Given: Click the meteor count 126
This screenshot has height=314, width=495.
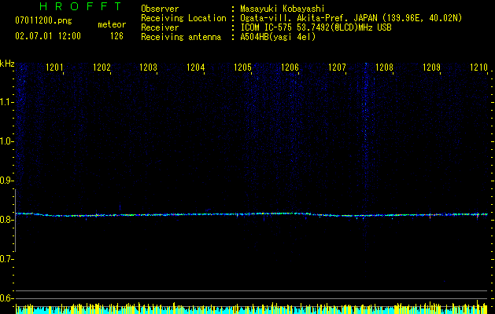Looking at the screenshot, I should pos(116,36).
